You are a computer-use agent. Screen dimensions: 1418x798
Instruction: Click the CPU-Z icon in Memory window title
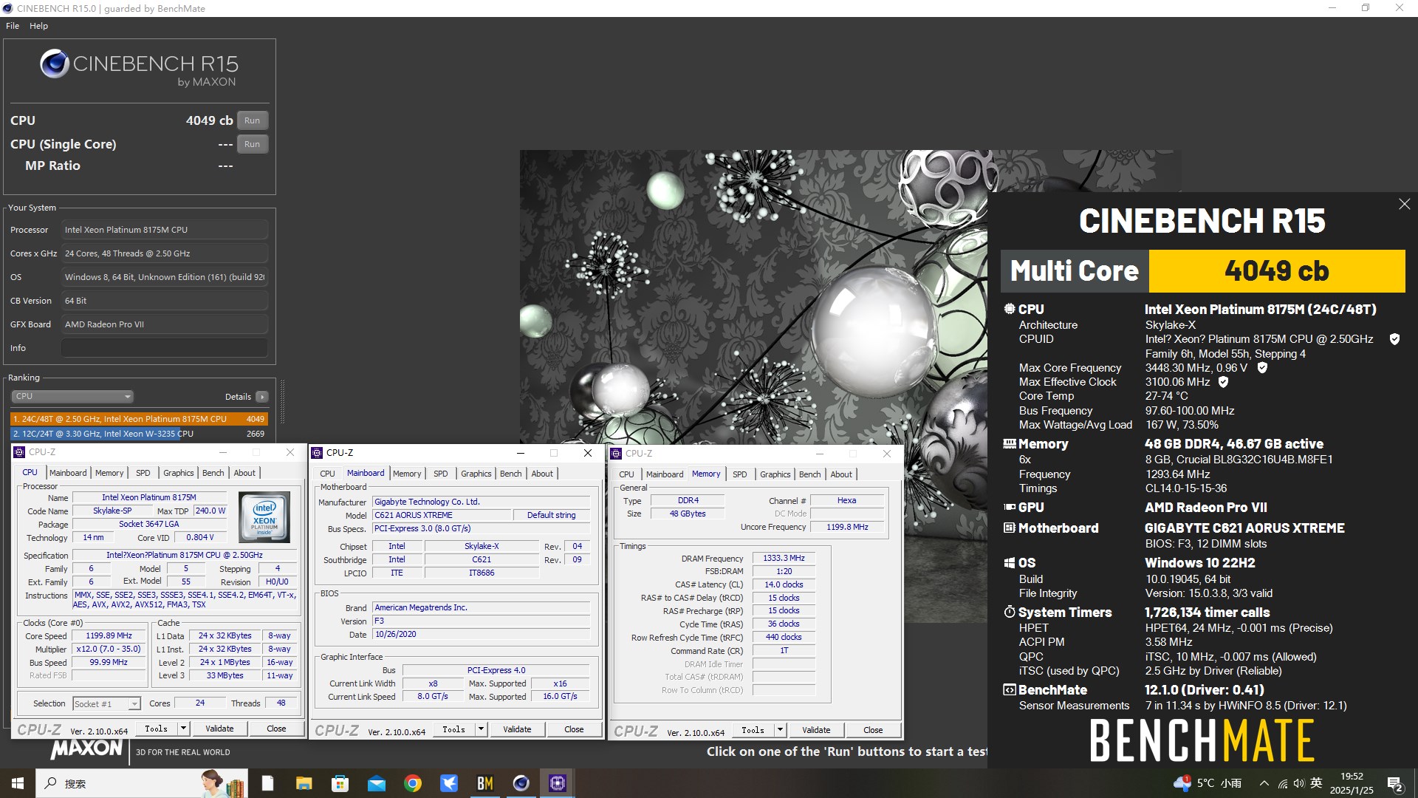(616, 454)
